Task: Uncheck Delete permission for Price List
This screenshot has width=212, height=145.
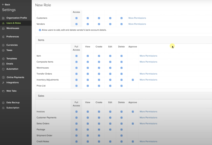Action: click(121, 86)
